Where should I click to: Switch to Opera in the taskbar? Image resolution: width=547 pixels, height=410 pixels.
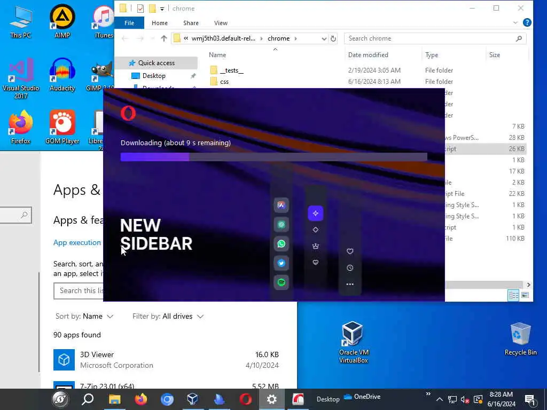click(x=246, y=399)
